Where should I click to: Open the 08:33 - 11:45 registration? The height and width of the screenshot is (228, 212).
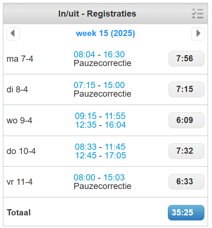click(100, 147)
